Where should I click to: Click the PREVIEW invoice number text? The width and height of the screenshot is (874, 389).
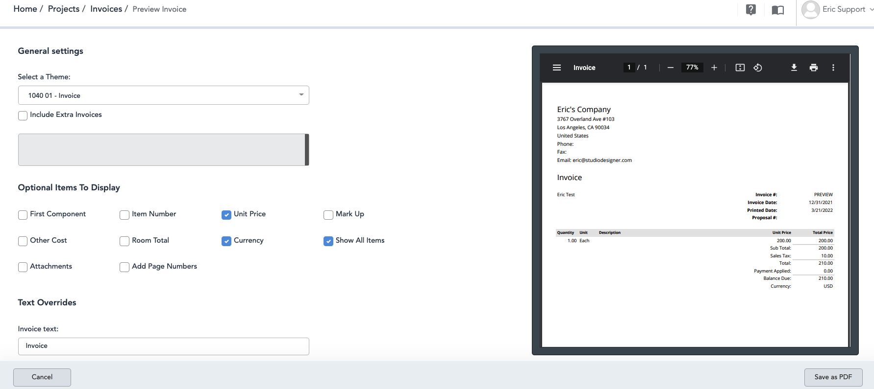coord(824,195)
